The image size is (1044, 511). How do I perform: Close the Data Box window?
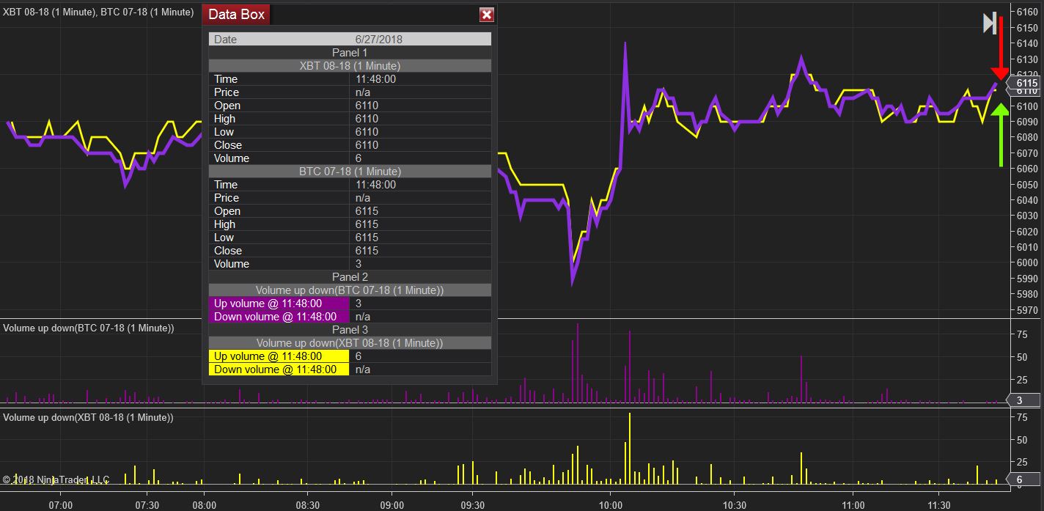[486, 15]
